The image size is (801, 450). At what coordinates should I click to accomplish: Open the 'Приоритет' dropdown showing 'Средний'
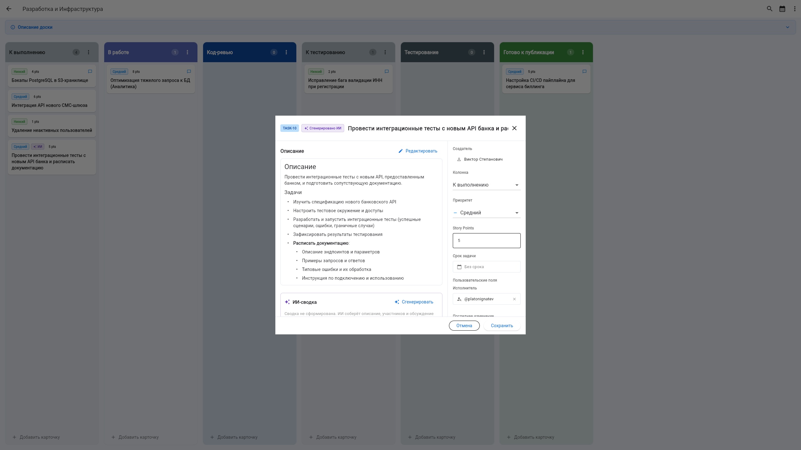click(x=487, y=213)
